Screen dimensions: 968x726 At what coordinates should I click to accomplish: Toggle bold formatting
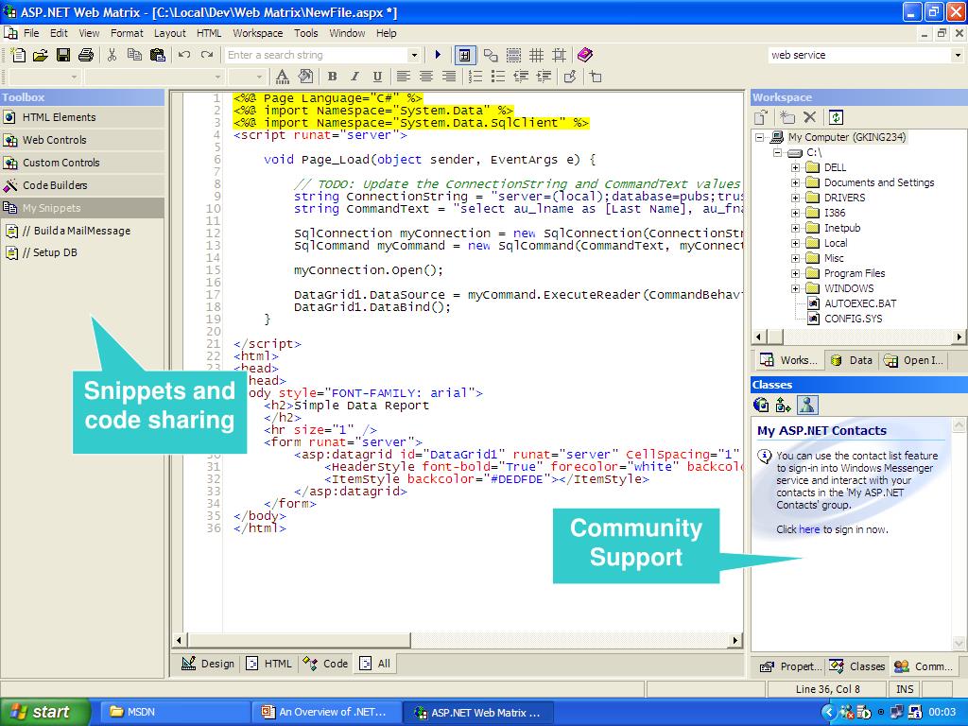click(332, 77)
